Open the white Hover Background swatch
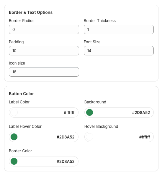 (x=89, y=137)
